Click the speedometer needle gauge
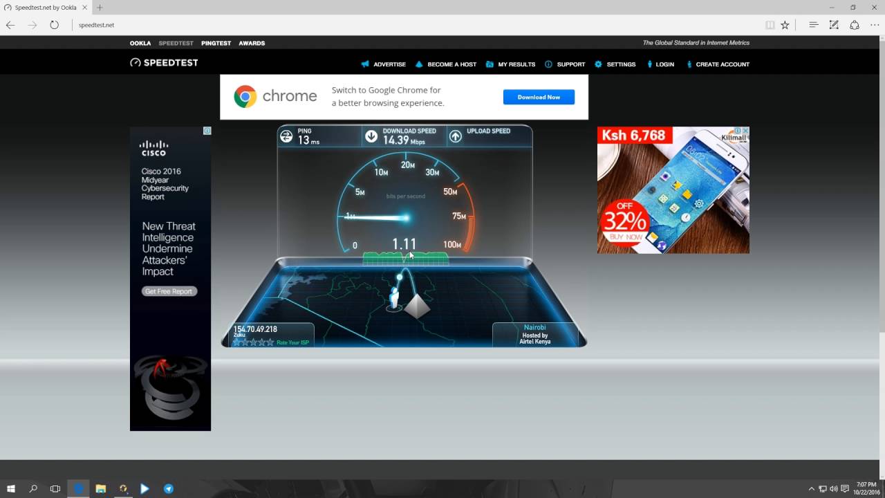The image size is (885, 498). [x=406, y=204]
